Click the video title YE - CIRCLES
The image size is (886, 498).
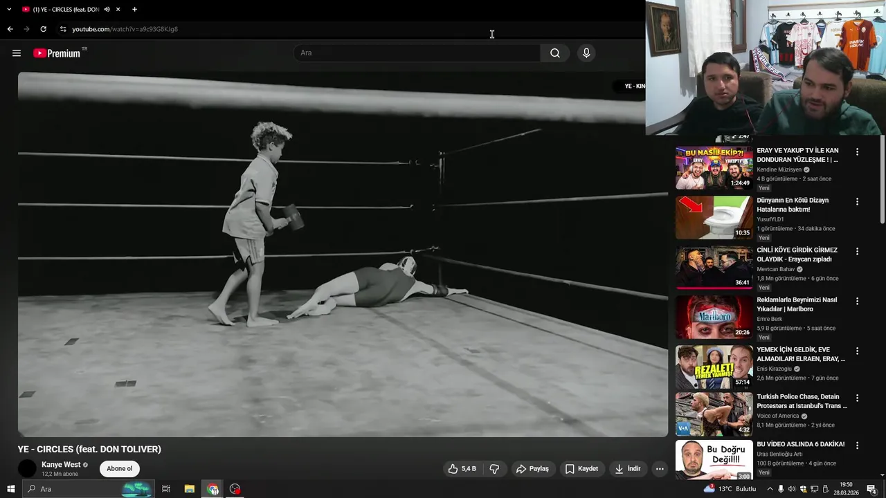pos(89,449)
